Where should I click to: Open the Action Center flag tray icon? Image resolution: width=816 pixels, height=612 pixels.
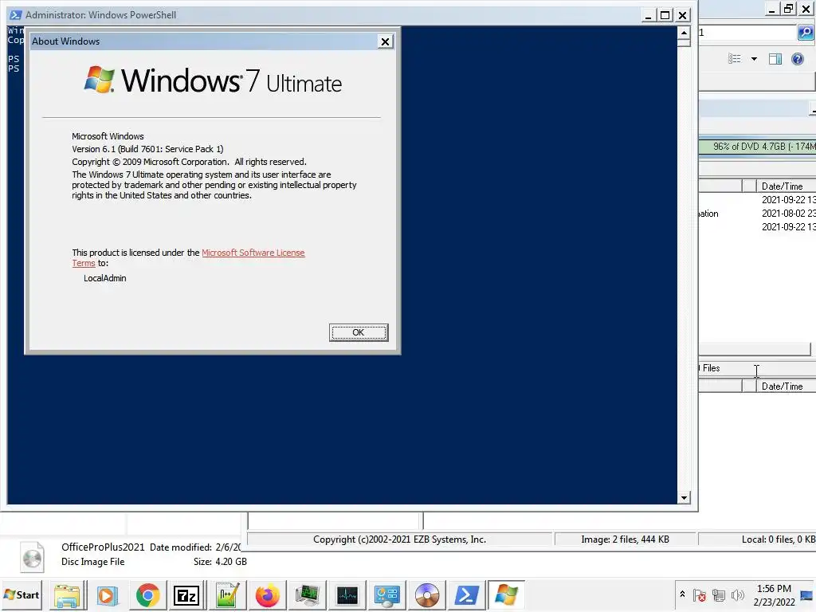coord(700,594)
